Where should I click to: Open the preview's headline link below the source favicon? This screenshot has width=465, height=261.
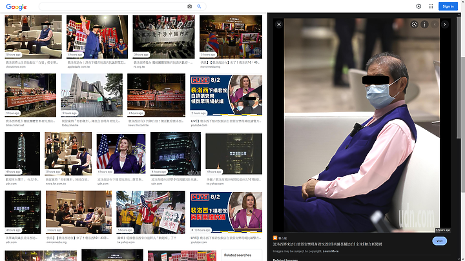coord(327,244)
